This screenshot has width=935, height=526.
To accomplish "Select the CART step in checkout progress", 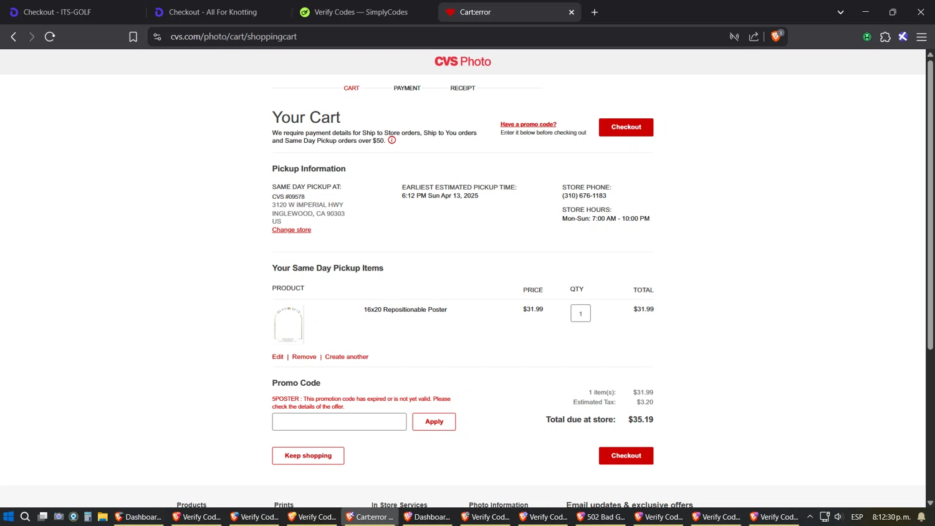I will click(352, 88).
